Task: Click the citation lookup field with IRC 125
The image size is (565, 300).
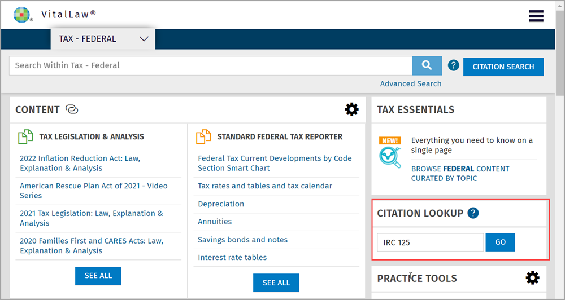Action: click(430, 242)
